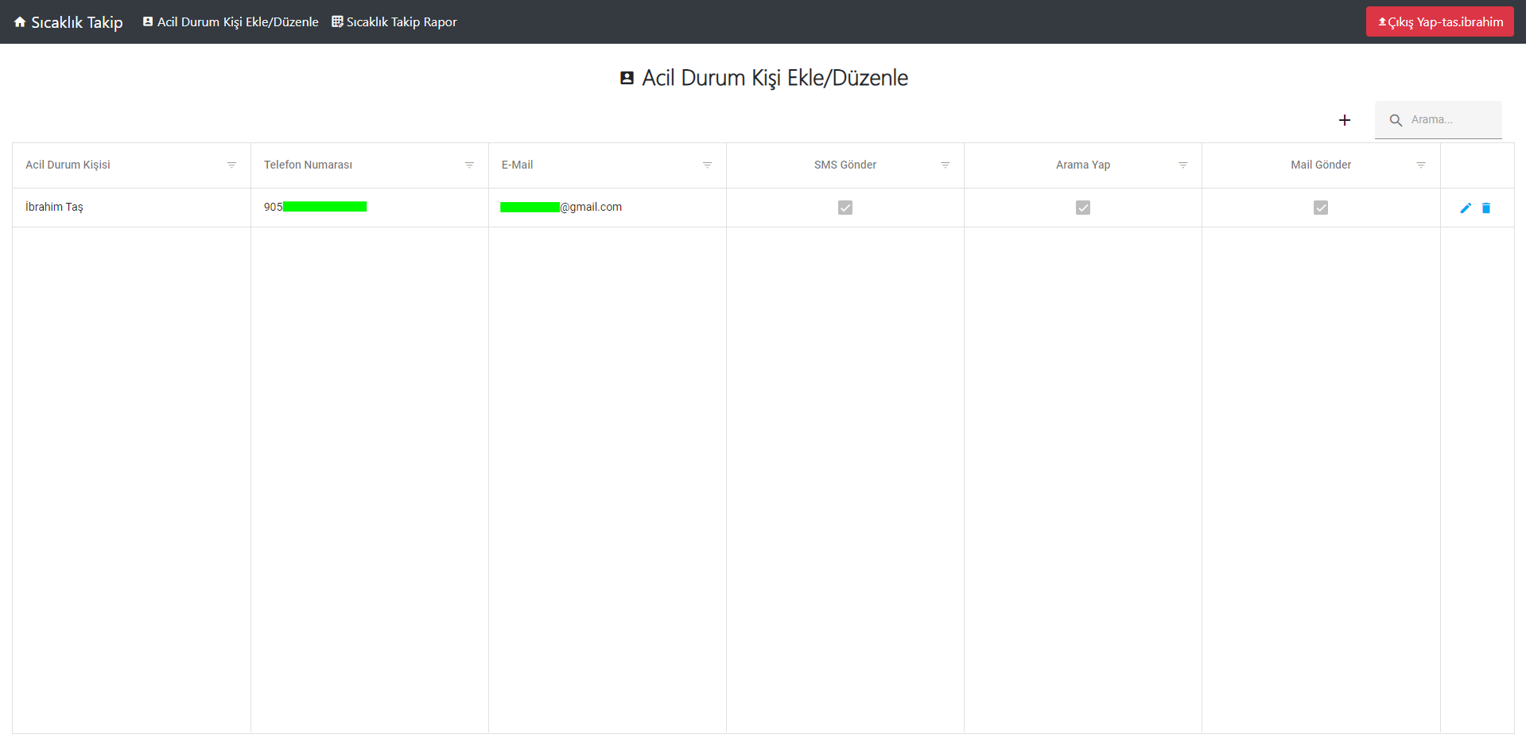Click the magnifier search icon
1526x750 pixels.
[1396, 120]
